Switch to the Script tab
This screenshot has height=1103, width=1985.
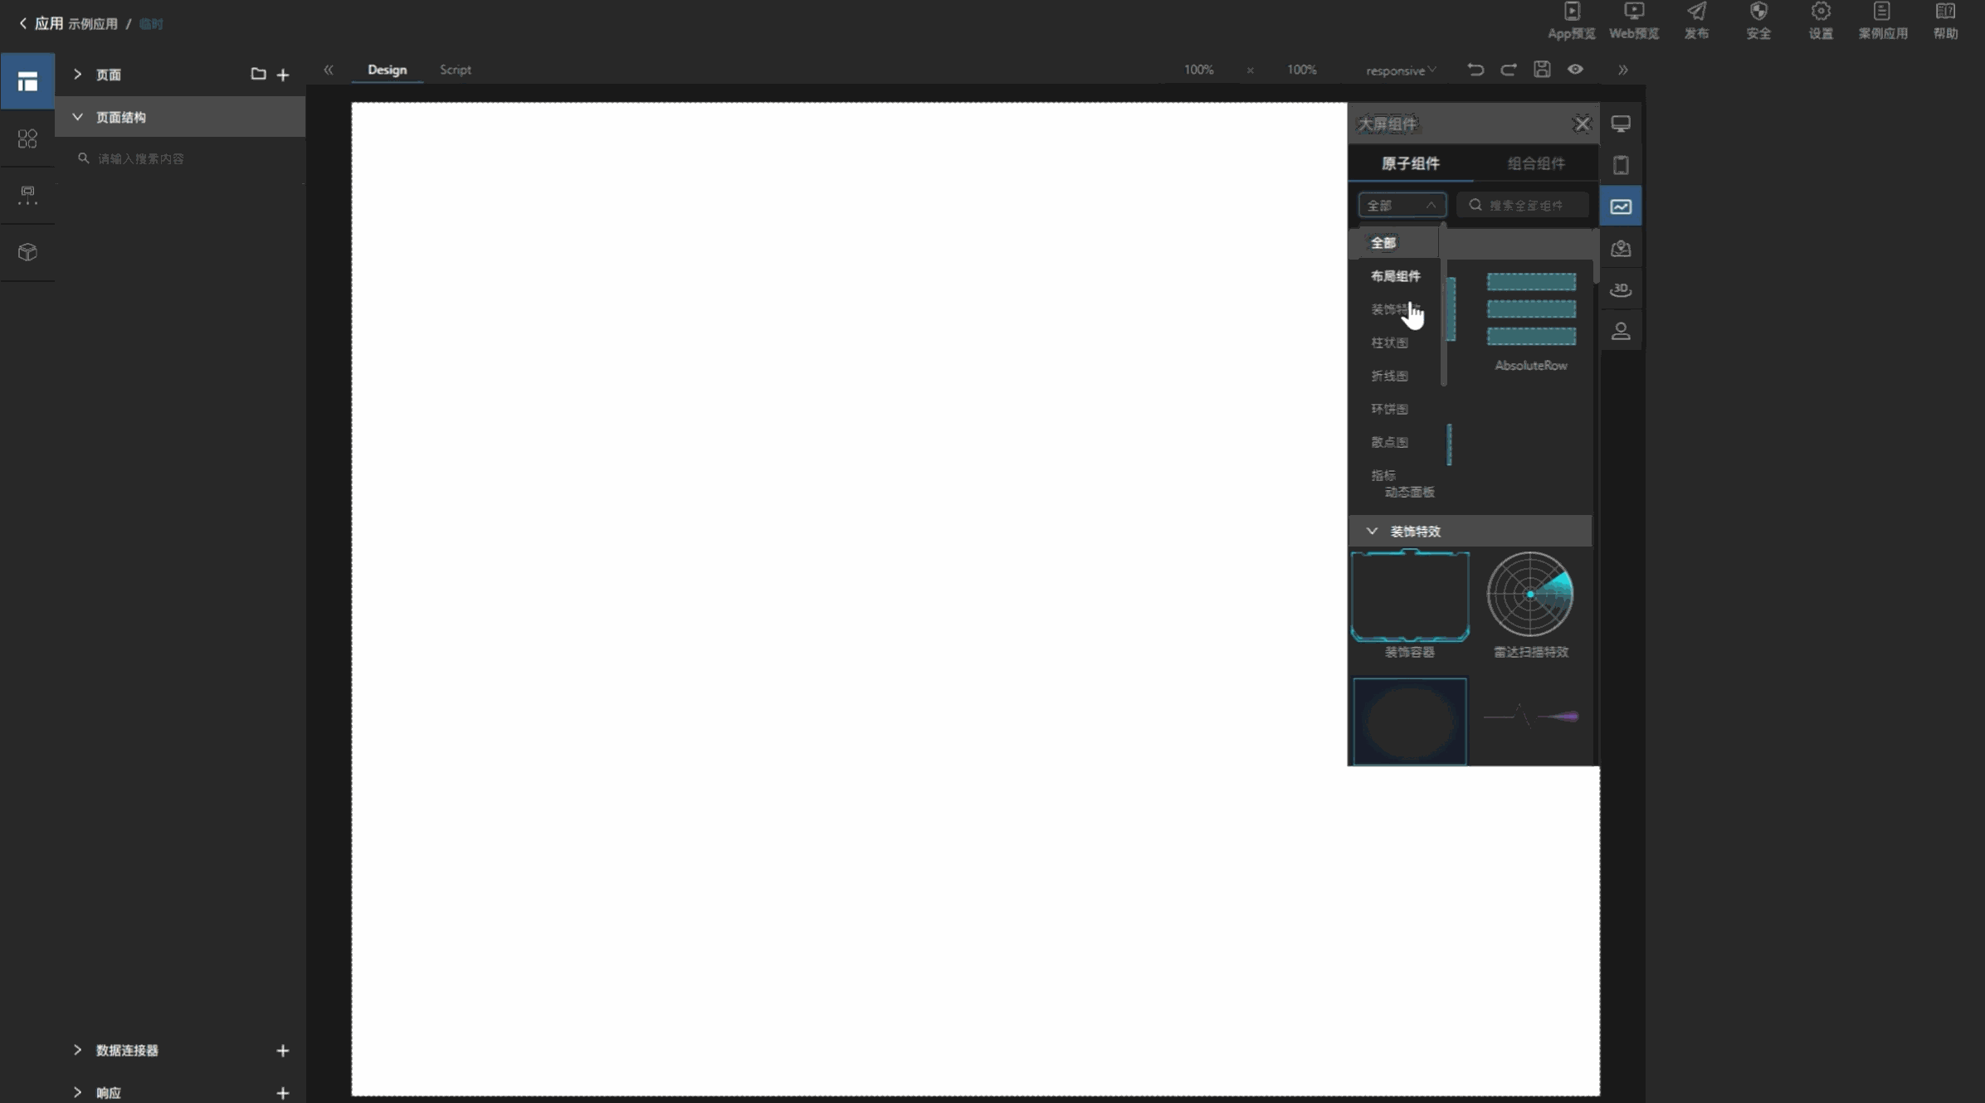pos(455,70)
